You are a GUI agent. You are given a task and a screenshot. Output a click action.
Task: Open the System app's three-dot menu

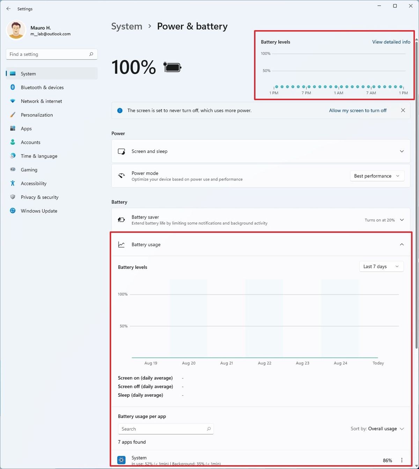[x=402, y=460]
